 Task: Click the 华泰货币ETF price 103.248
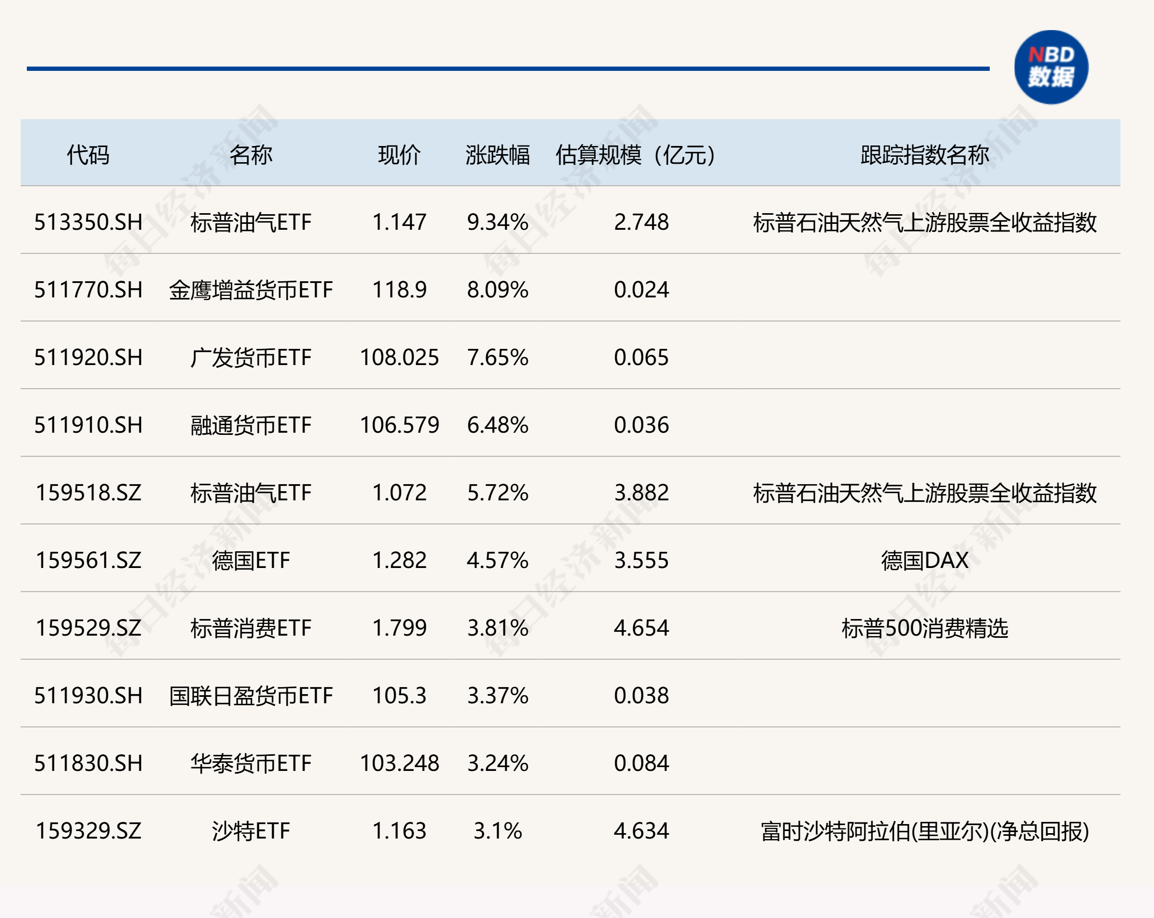coord(399,763)
